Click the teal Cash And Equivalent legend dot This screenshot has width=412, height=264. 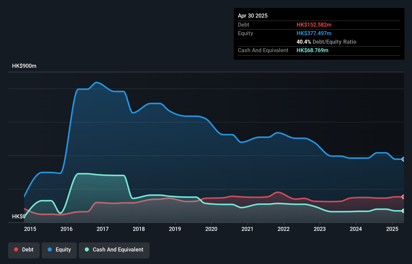87,249
